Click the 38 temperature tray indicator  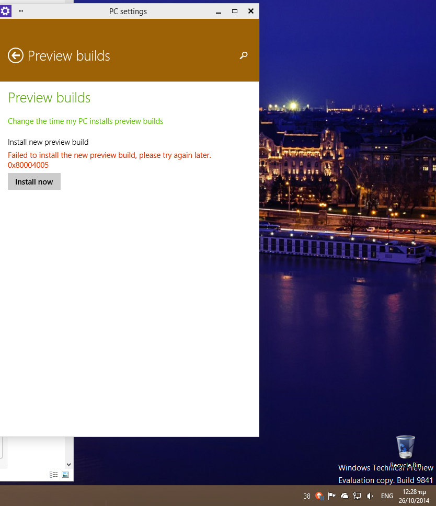click(307, 496)
